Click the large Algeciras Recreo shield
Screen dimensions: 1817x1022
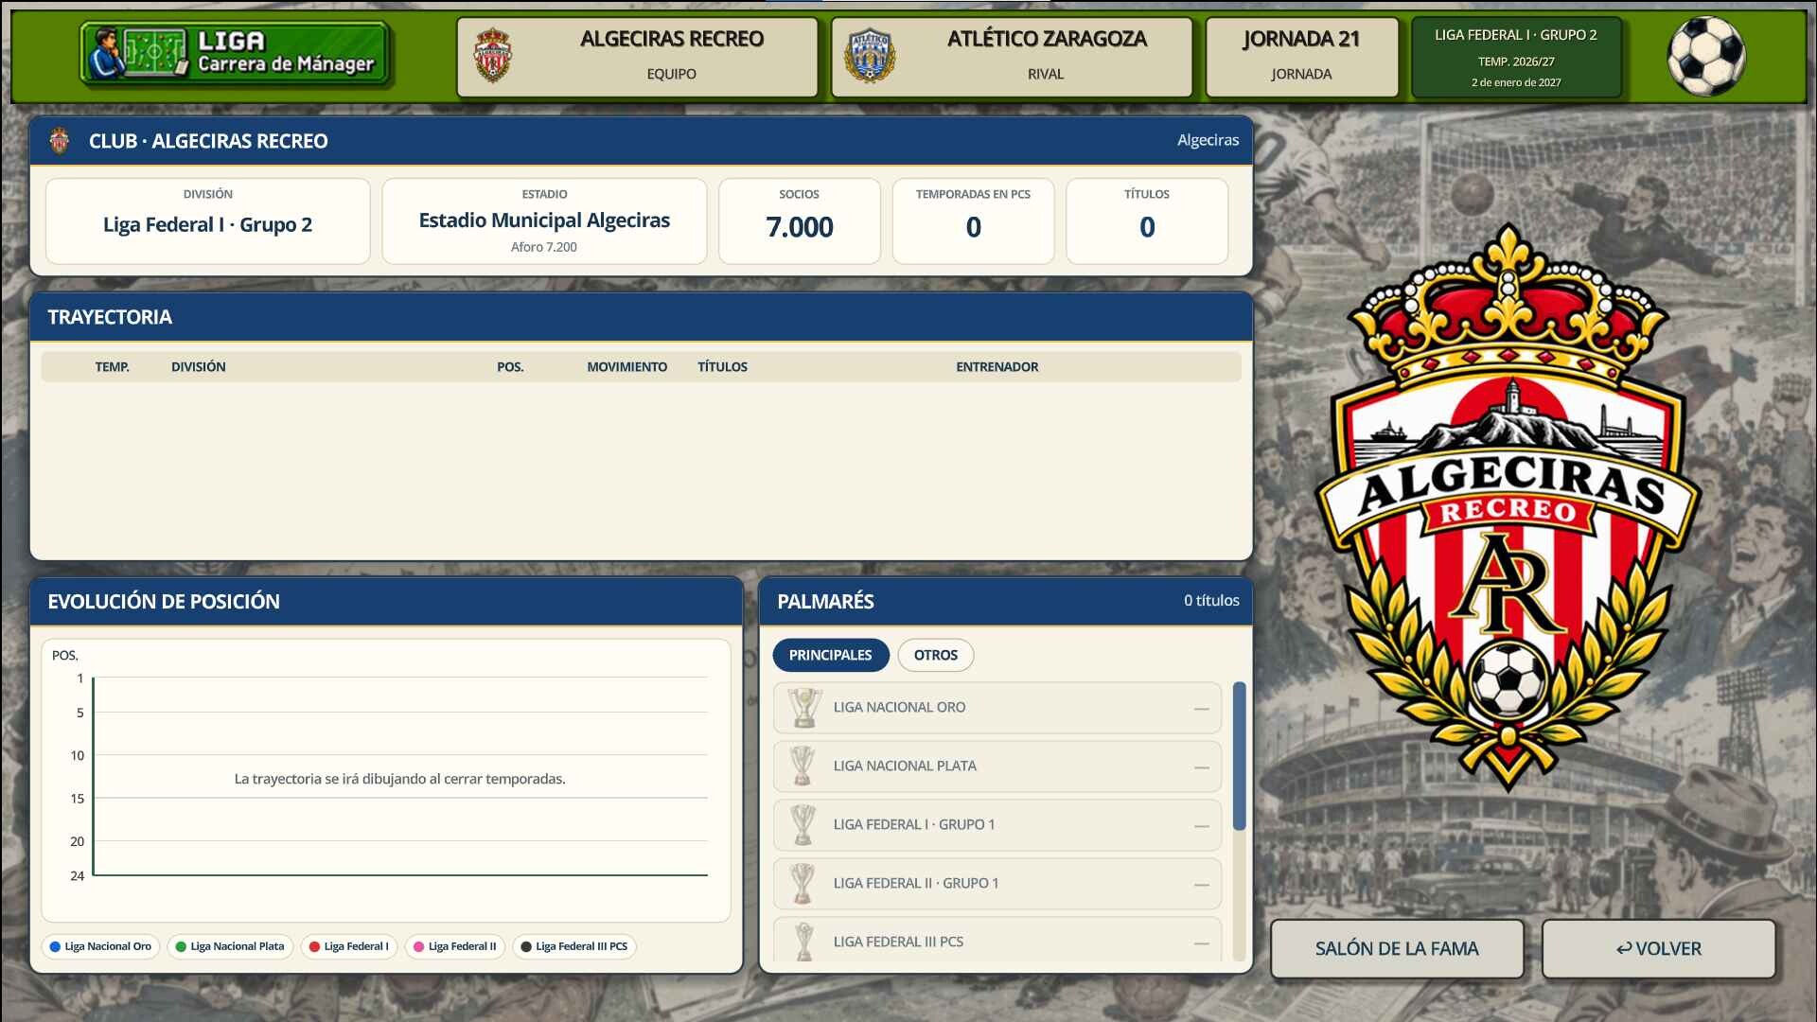click(x=1508, y=508)
